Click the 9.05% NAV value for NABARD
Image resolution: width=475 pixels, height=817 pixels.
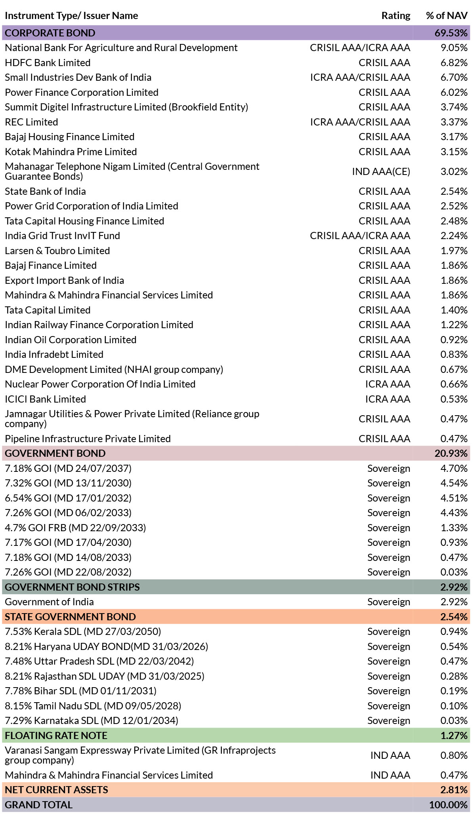pyautogui.click(x=454, y=47)
